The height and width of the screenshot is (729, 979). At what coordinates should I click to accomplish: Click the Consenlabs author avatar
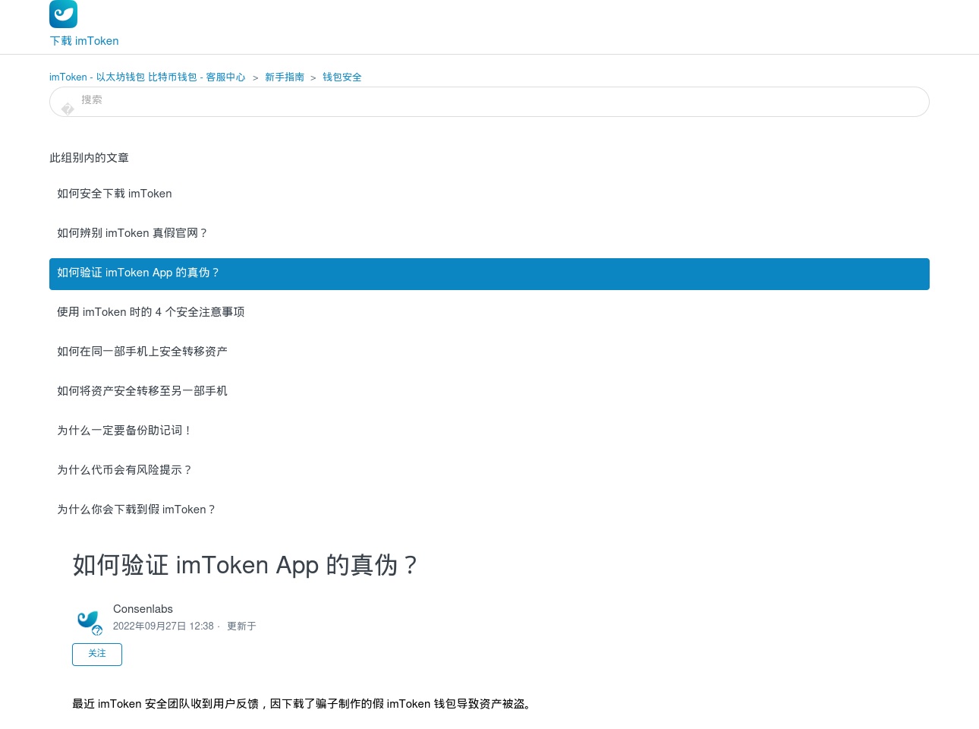pyautogui.click(x=88, y=621)
